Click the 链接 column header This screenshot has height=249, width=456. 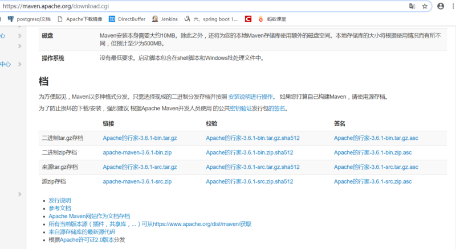coord(108,123)
